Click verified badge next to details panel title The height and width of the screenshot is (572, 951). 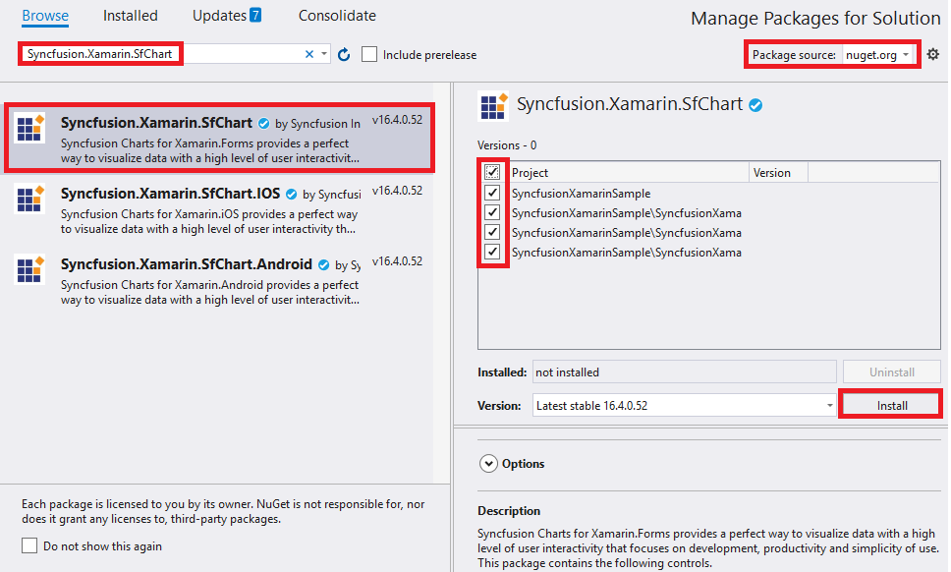click(x=756, y=105)
